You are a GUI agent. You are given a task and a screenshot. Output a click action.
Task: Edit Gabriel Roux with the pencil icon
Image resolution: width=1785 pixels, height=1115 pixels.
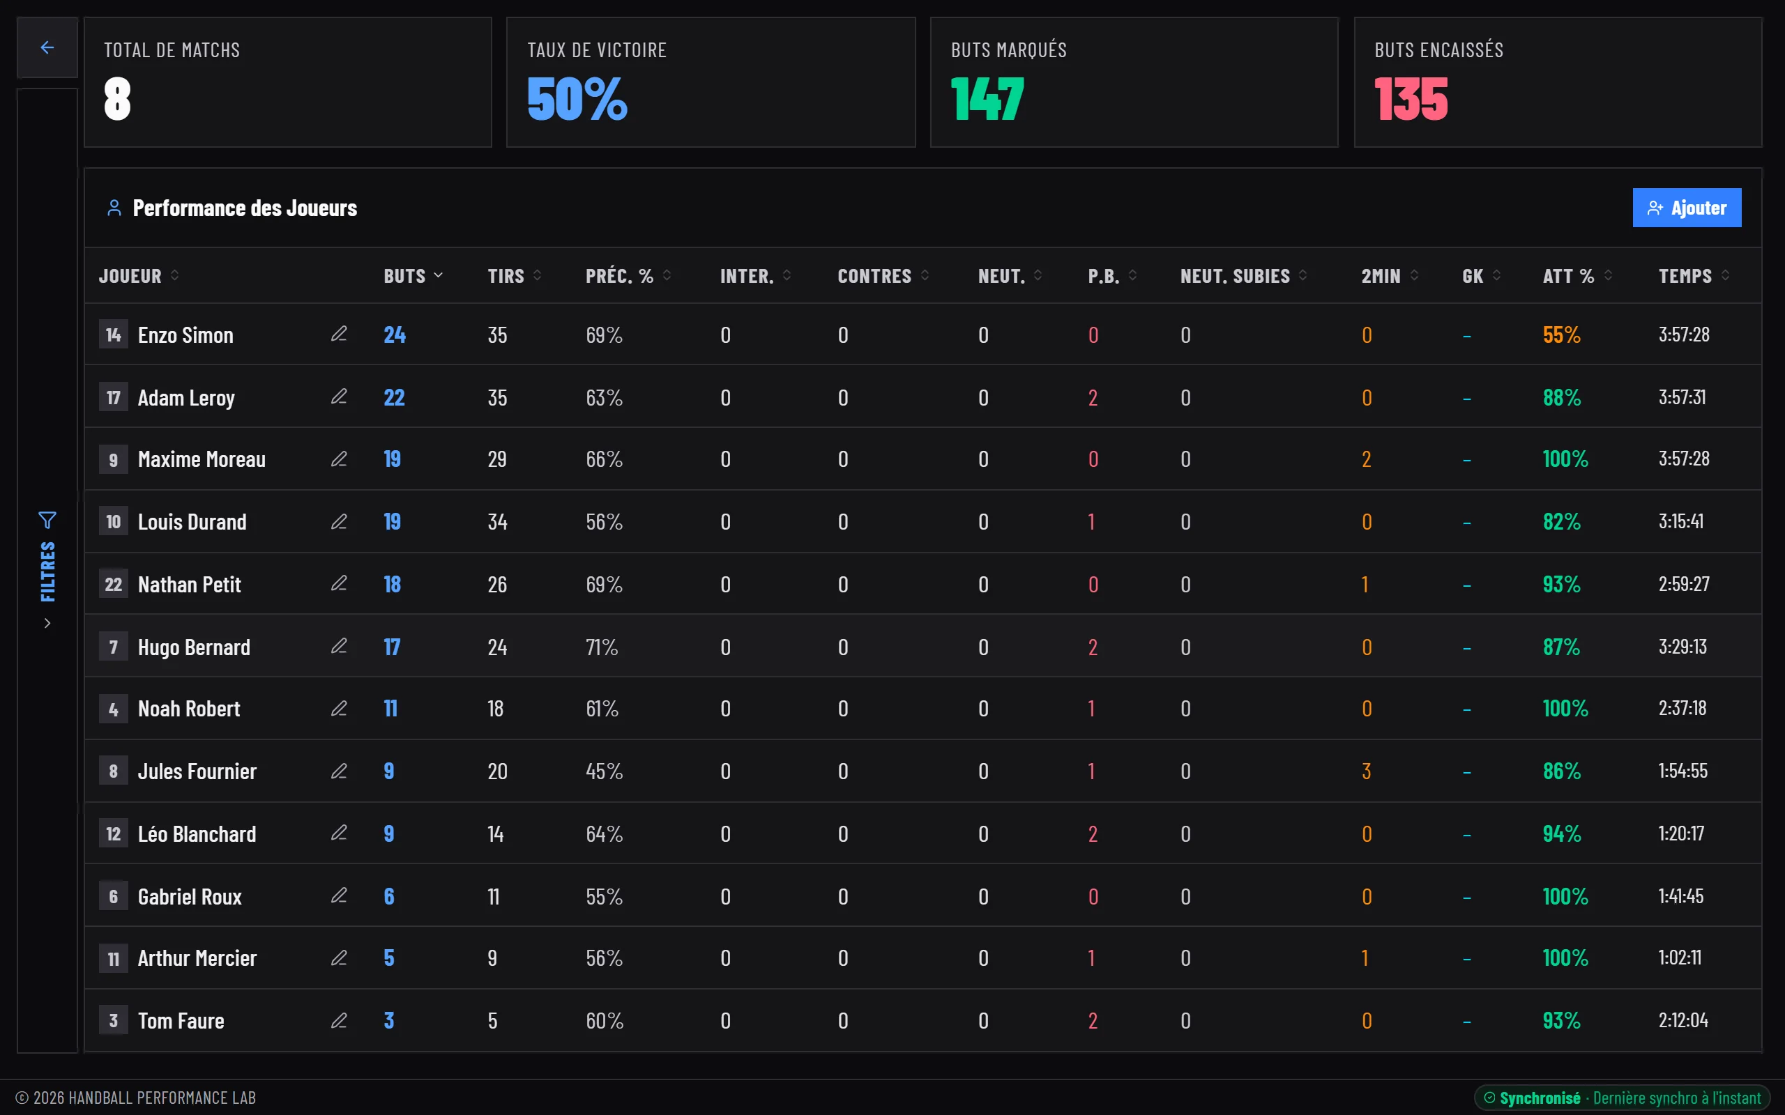tap(339, 895)
